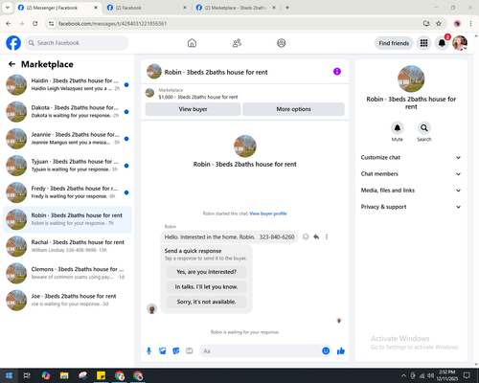Viewport: 479px width, 383px height.
Task: Attach a photo with the image icon
Action: coord(163,351)
